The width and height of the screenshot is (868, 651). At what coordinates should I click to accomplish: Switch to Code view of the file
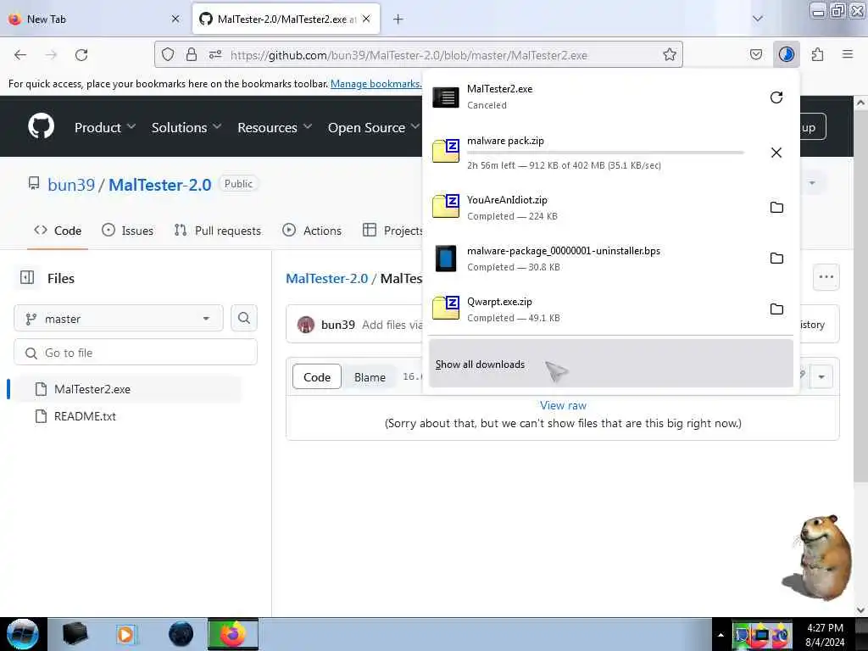317,377
